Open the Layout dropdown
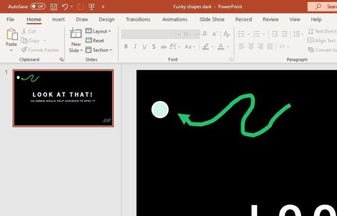 (x=98, y=31)
